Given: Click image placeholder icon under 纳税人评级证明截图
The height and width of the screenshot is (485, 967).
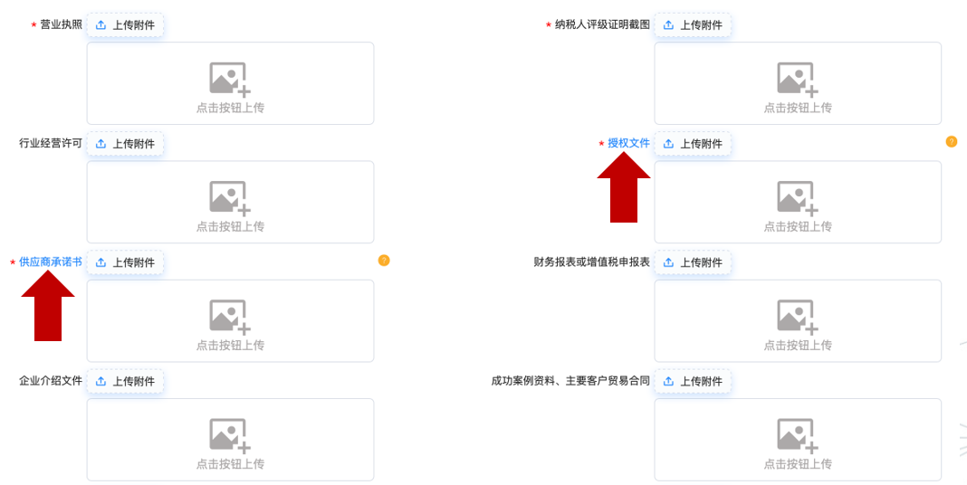Looking at the screenshot, I should pos(797,79).
